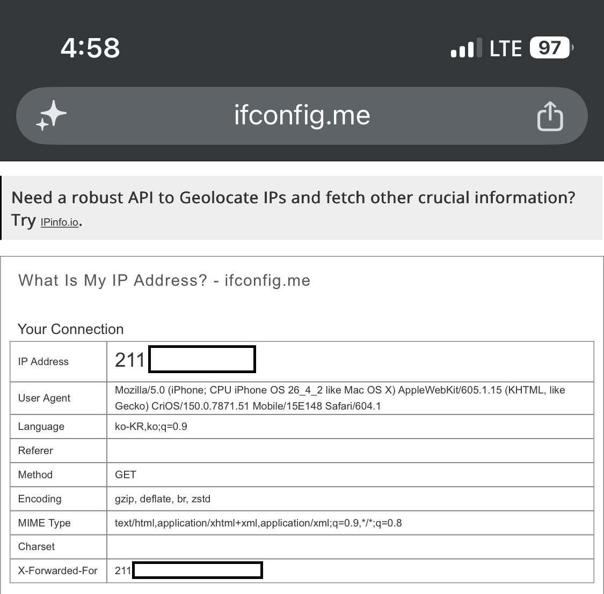
Task: Click the ko-KR language value
Action: point(151,426)
